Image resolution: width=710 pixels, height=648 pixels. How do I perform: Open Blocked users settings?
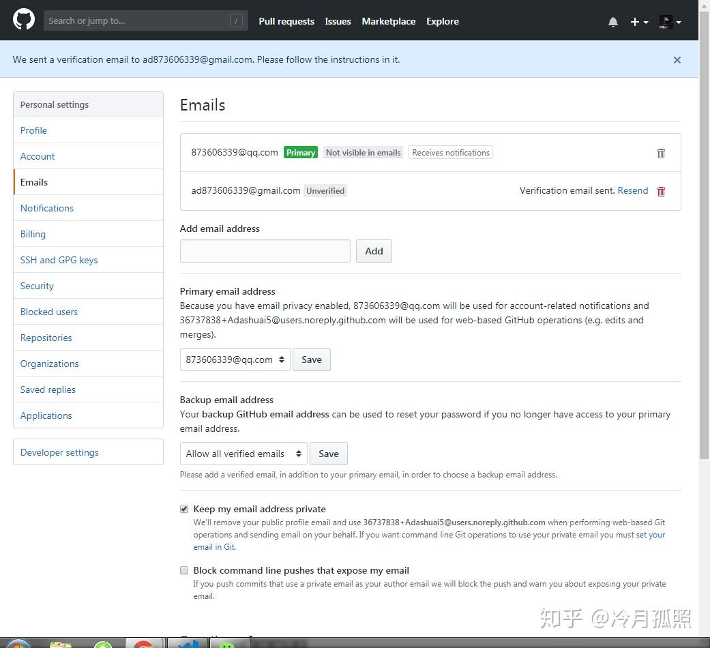click(x=88, y=312)
